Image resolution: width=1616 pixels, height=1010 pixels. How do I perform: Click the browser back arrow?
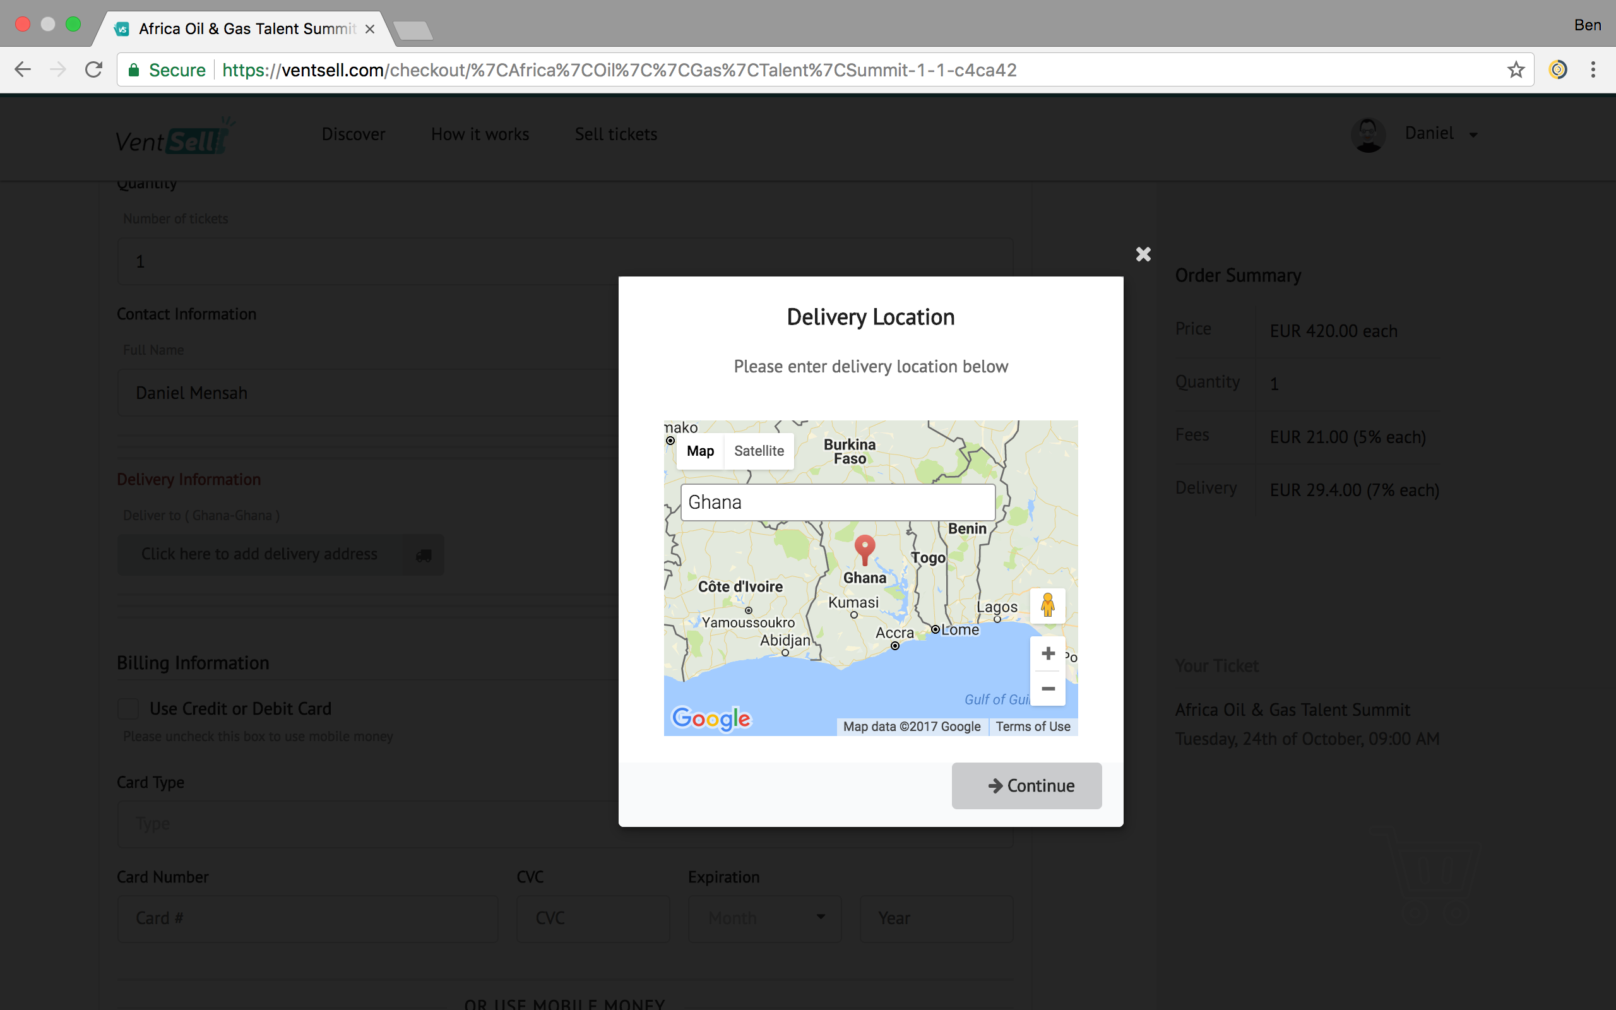(23, 69)
